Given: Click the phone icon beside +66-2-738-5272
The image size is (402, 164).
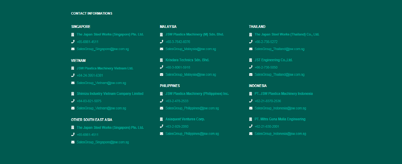Looking at the screenshot, I should [251, 42].
